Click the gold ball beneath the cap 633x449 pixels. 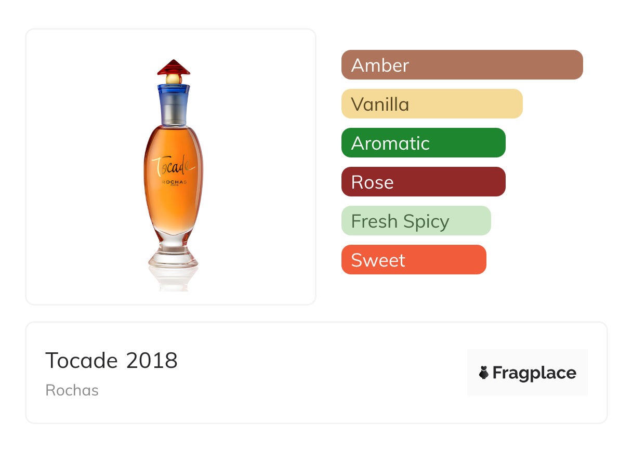174,79
